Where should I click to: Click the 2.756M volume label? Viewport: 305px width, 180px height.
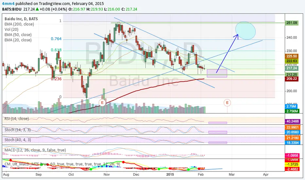292,111
